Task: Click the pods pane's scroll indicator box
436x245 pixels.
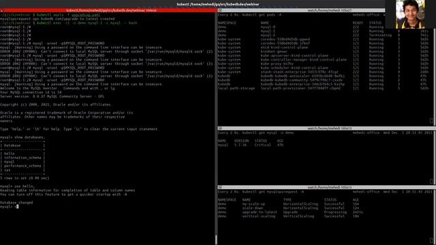Action: (431, 120)
